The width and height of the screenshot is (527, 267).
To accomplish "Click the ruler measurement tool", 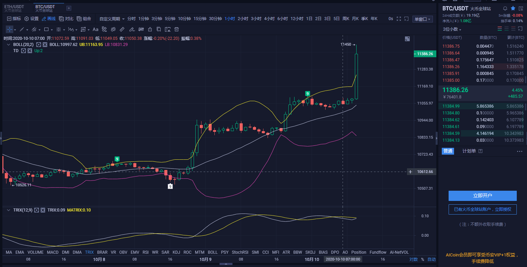I will [122, 29].
